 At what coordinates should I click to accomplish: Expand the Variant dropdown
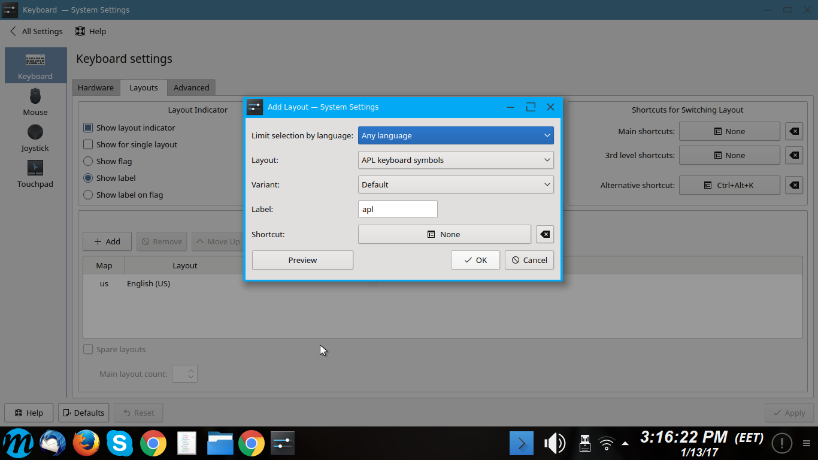tap(456, 184)
